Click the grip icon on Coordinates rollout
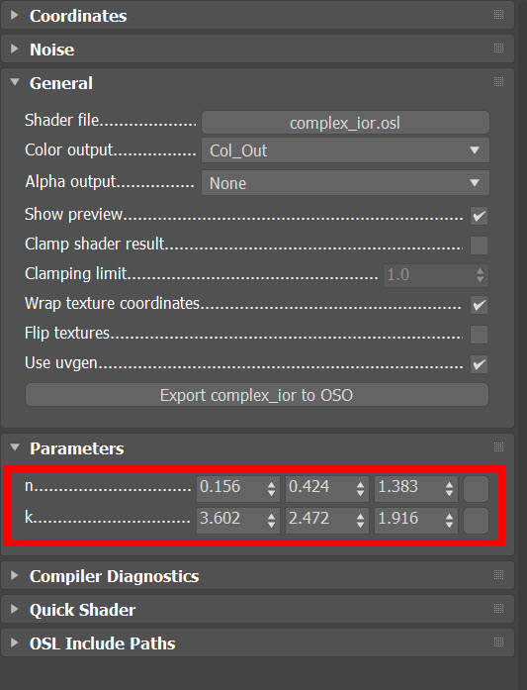This screenshot has height=690, width=527. tap(498, 15)
